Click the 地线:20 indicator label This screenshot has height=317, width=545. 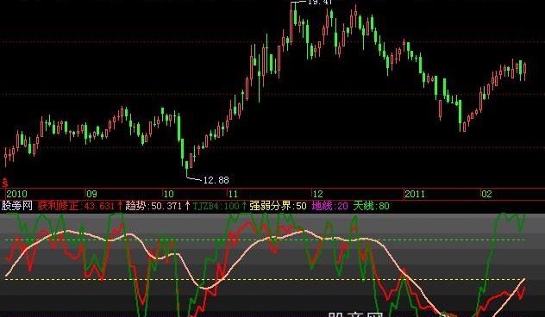tap(329, 206)
